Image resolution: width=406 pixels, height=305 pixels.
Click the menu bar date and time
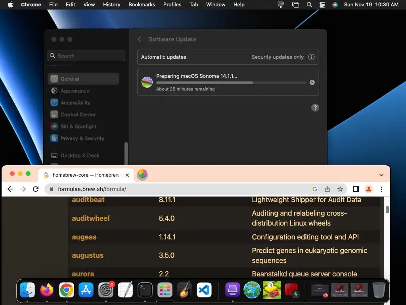click(x=371, y=5)
